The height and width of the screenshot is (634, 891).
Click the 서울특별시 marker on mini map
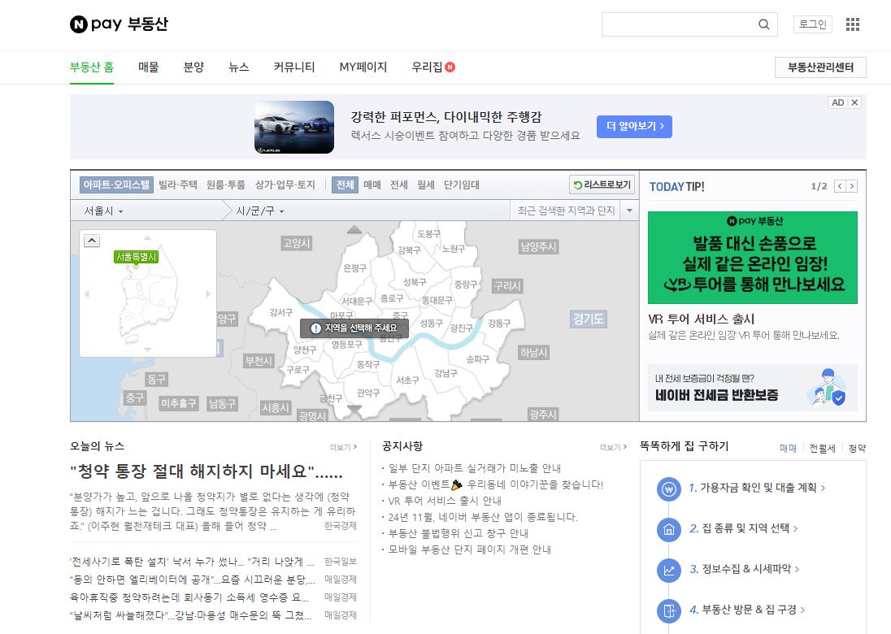pyautogui.click(x=136, y=257)
